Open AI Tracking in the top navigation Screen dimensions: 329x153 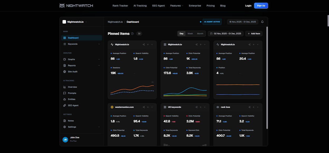(140, 6)
